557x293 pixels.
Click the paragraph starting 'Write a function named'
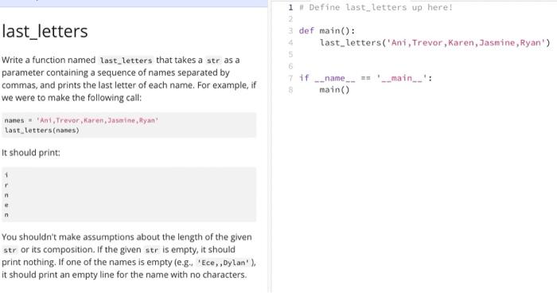tap(129, 79)
